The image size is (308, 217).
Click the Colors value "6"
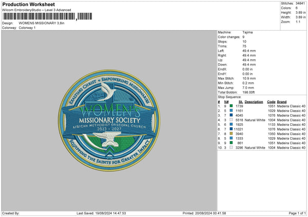296,8
